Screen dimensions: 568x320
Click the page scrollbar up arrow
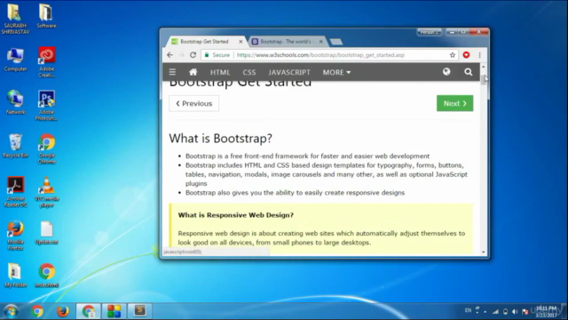484,68
